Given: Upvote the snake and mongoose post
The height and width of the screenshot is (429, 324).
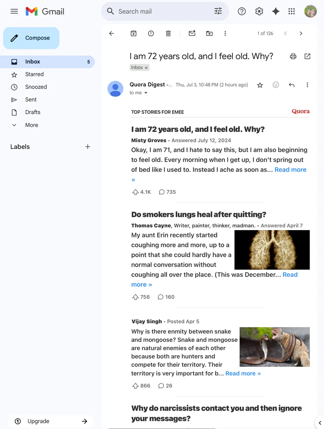Looking at the screenshot, I should pos(135,385).
